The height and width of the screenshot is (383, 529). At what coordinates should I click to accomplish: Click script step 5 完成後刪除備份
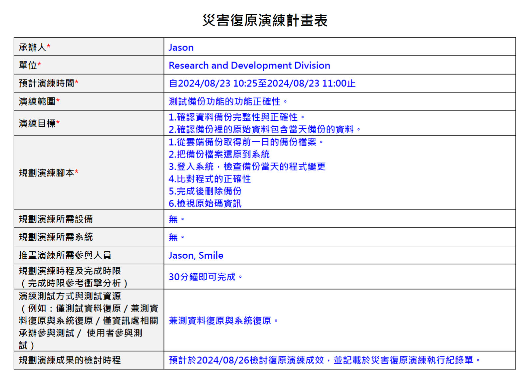pyautogui.click(x=205, y=191)
